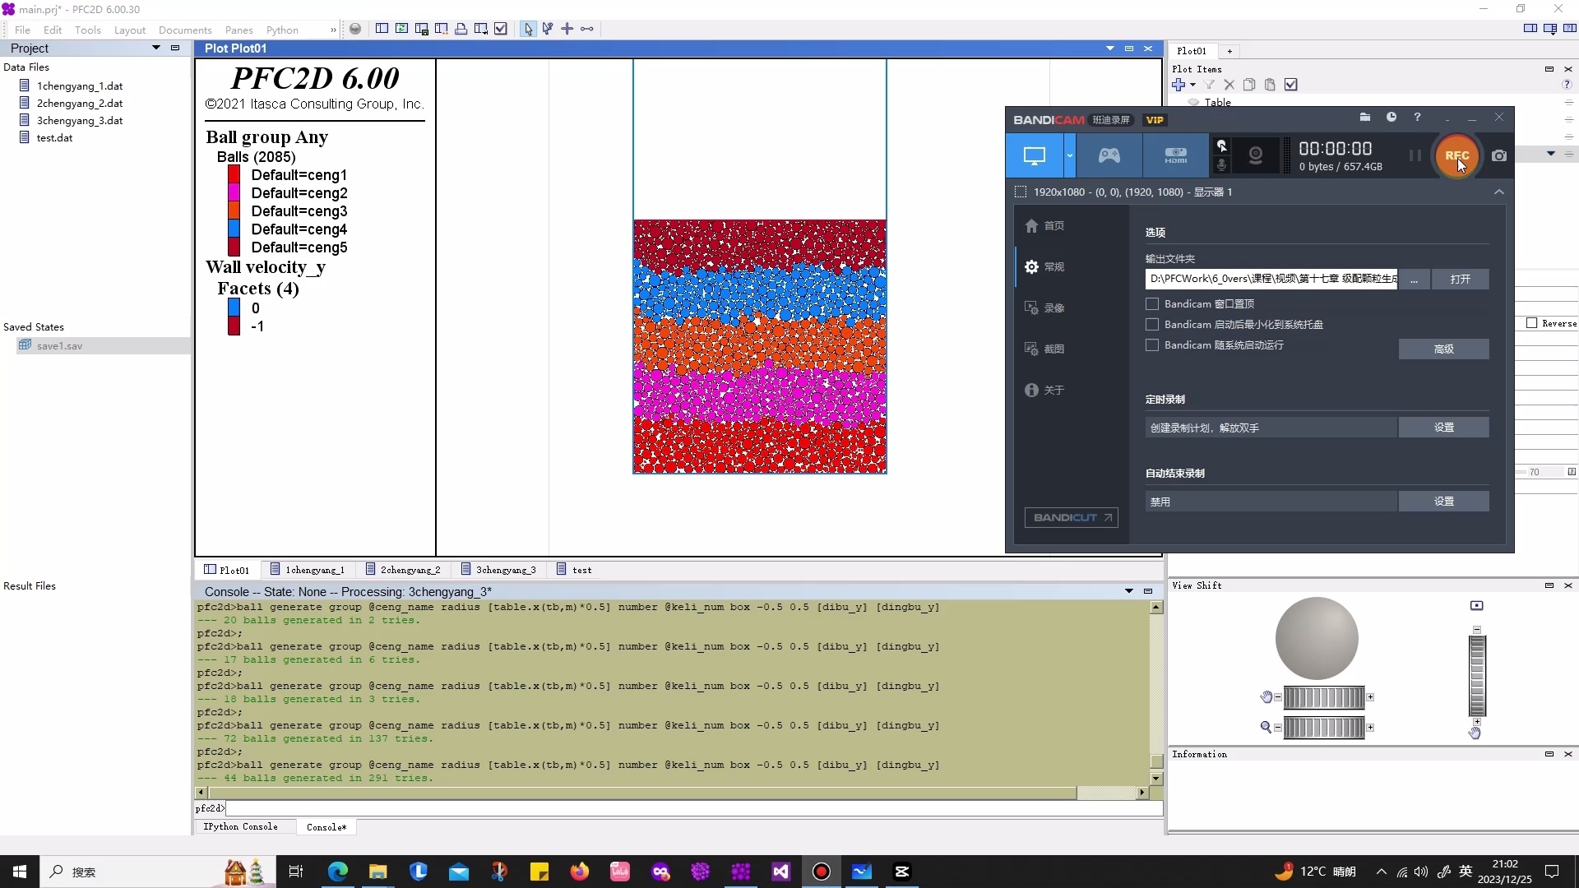
Task: Check Bandicam 随系统启动运行 option
Action: (x=1152, y=345)
